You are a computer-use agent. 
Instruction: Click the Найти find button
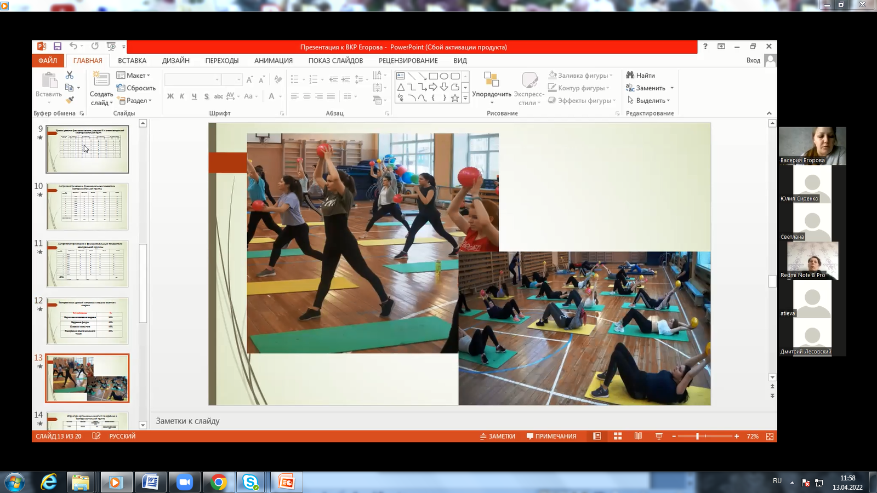(641, 75)
